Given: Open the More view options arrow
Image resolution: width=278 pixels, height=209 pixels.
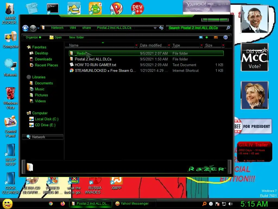Looking at the screenshot, I should point(207,37).
